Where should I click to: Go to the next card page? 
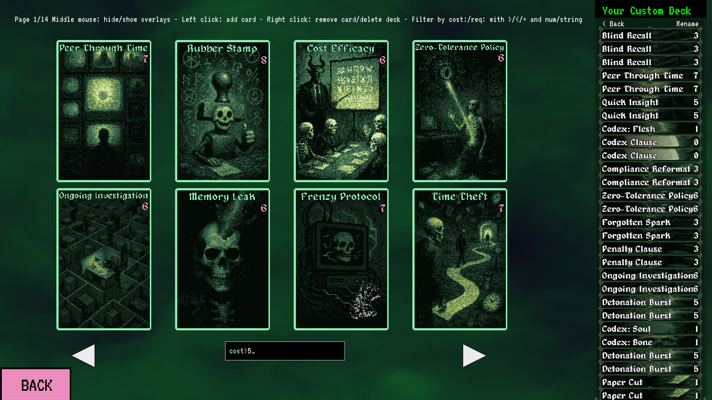[x=474, y=355]
